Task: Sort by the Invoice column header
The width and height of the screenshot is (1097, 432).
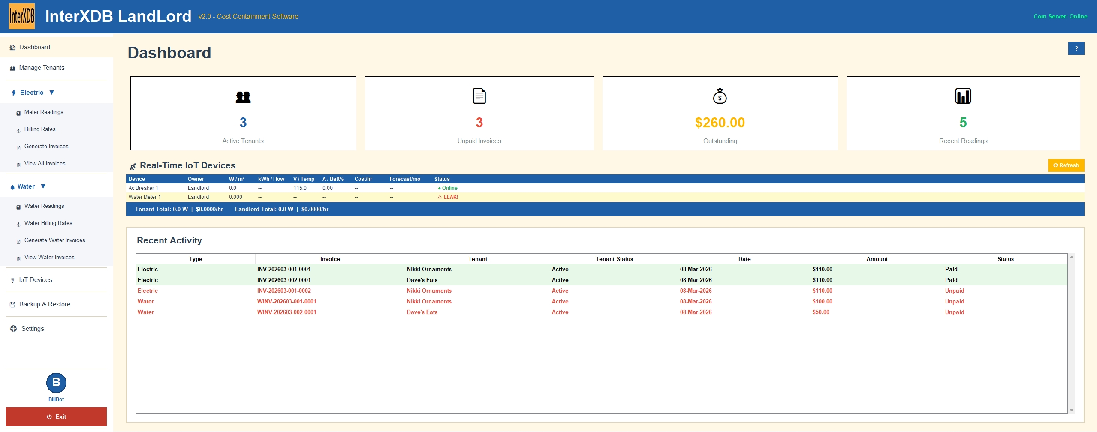Action: tap(330, 259)
